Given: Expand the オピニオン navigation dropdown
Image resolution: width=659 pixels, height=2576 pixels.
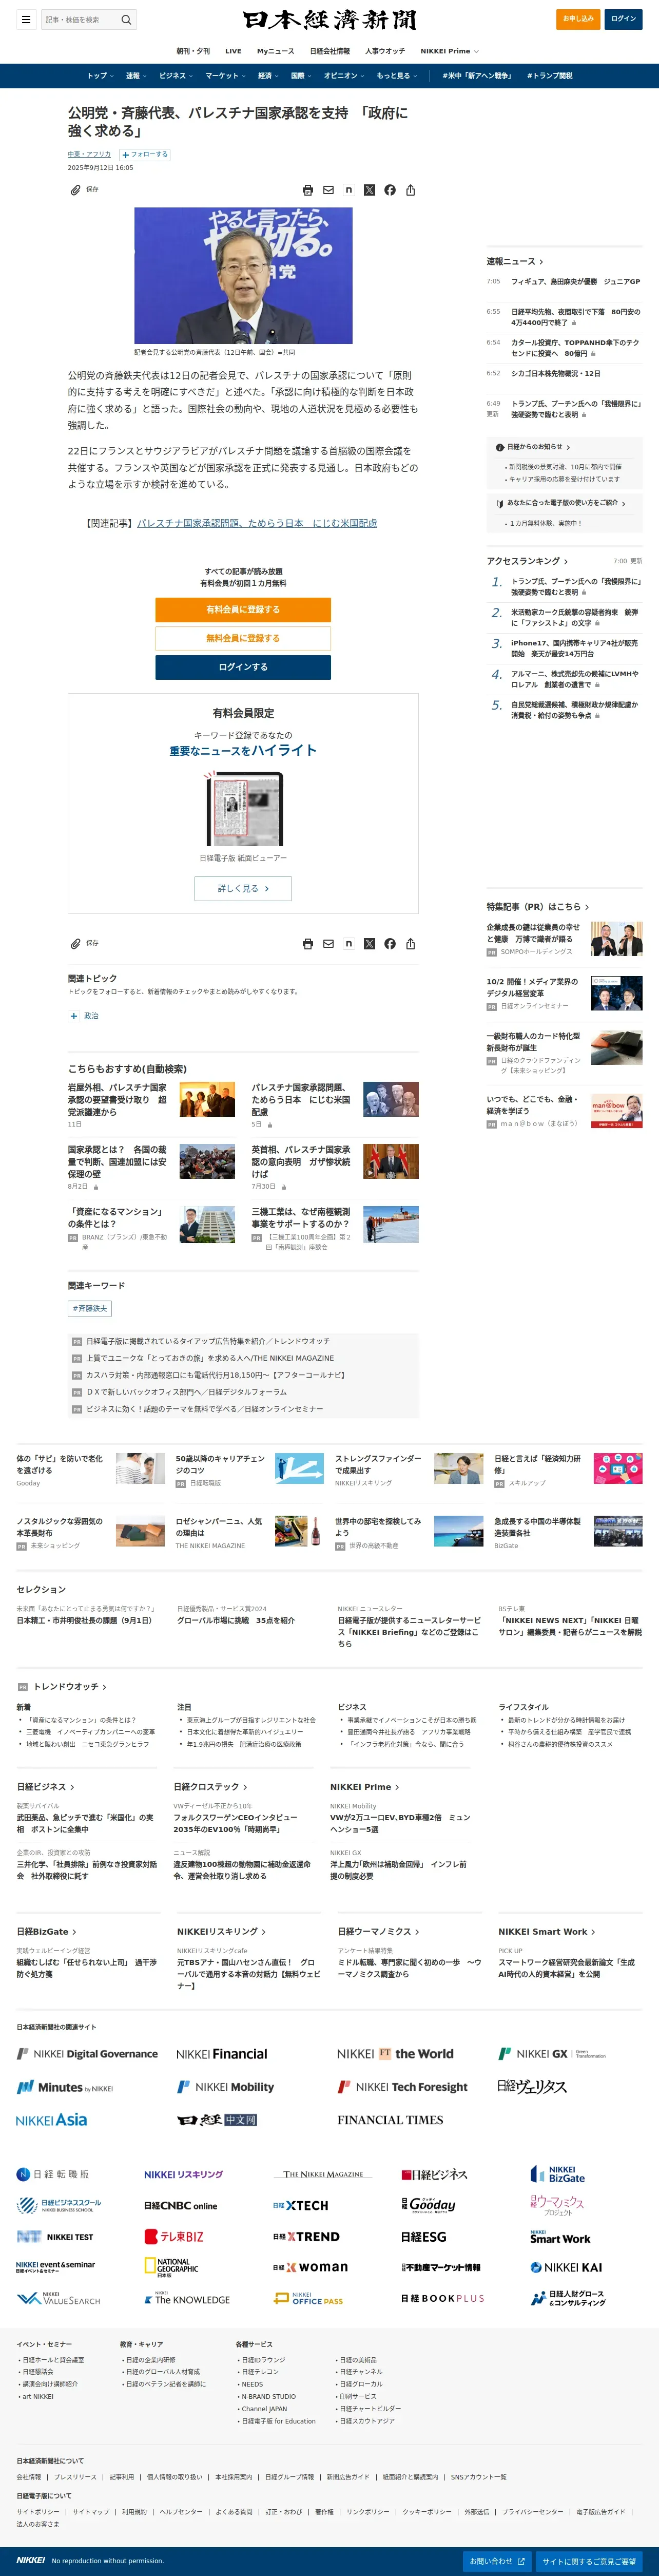Looking at the screenshot, I should click(344, 76).
